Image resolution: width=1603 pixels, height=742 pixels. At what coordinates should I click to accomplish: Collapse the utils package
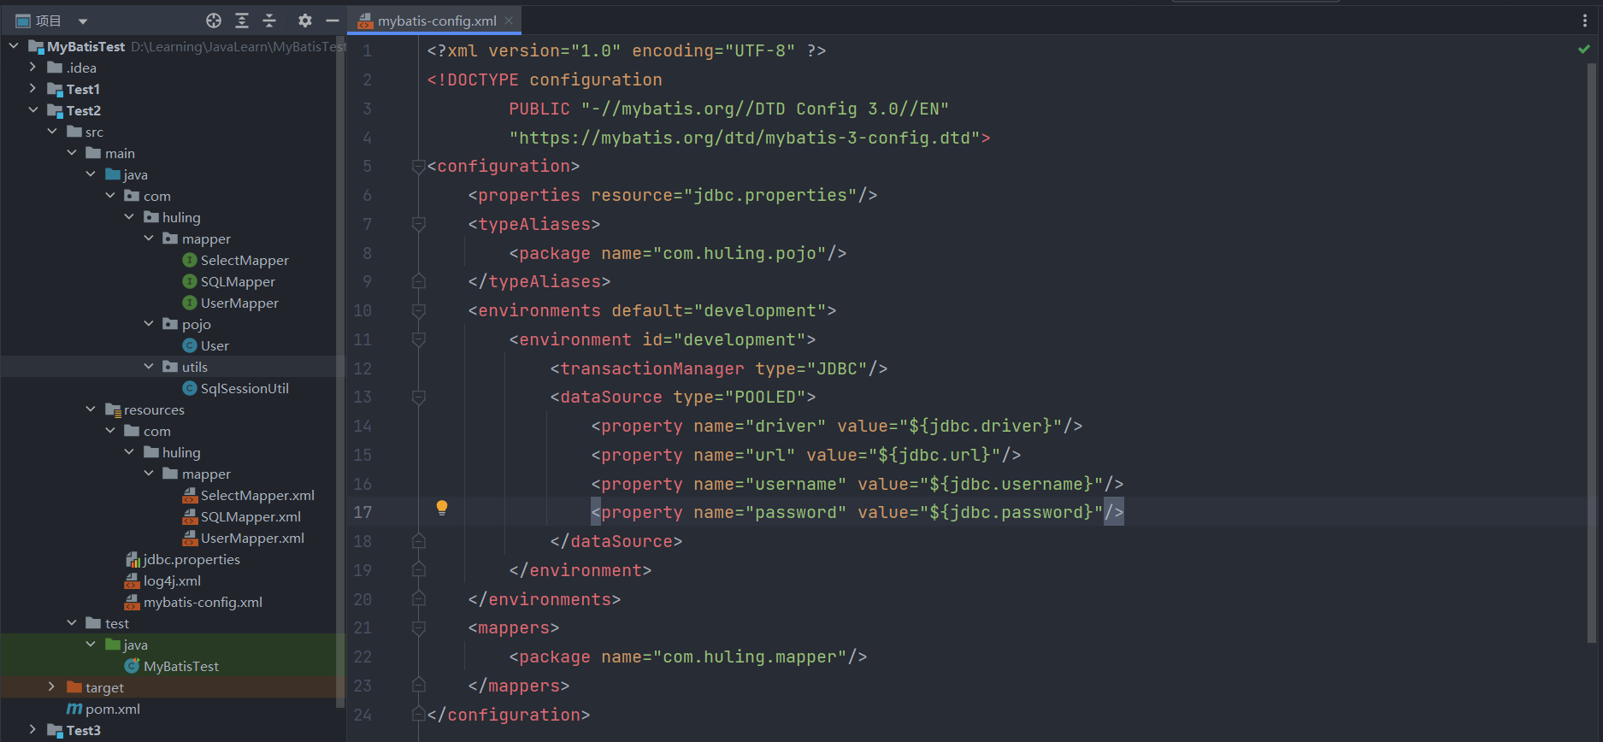(149, 366)
